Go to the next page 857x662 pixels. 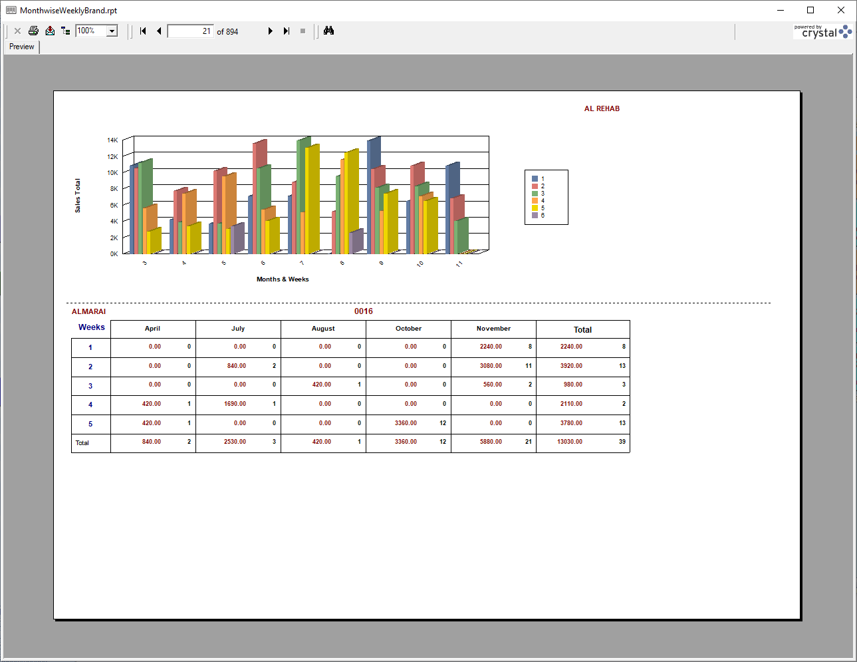pos(271,31)
